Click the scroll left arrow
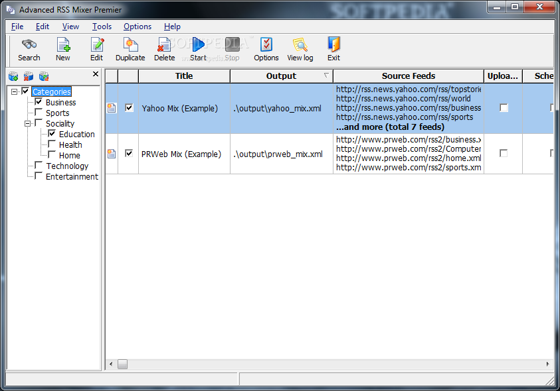560x391 pixels. tap(111, 364)
